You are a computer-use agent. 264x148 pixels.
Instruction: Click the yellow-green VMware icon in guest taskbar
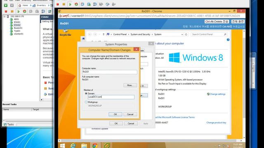click(107, 146)
